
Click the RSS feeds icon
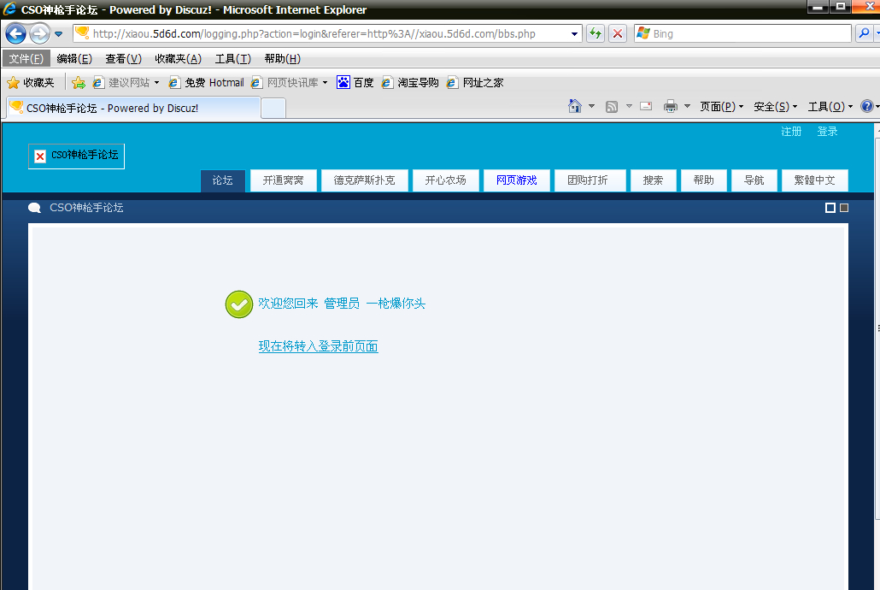coord(612,106)
